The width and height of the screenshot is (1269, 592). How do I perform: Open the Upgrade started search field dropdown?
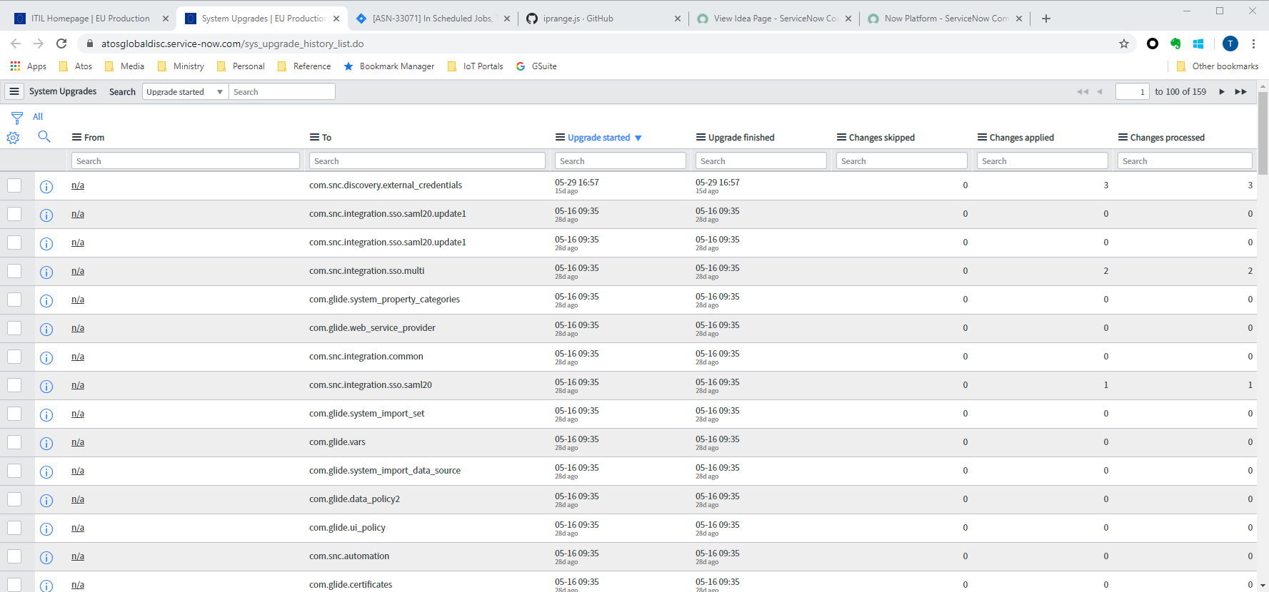[x=185, y=91]
